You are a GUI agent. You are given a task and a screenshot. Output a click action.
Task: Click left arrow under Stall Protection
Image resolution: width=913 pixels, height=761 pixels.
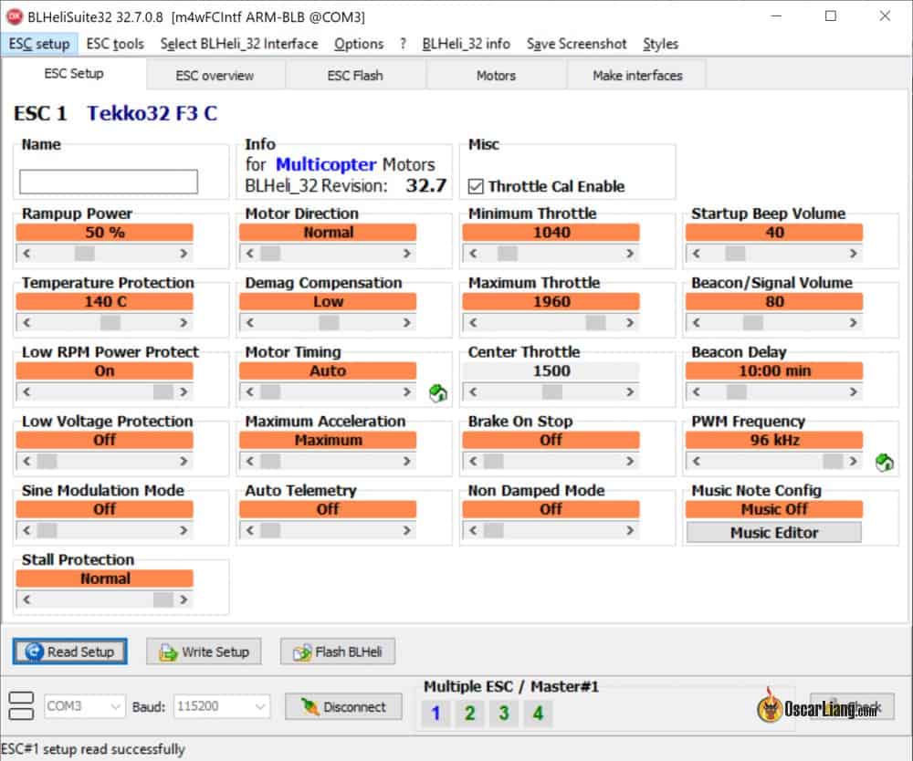point(26,599)
